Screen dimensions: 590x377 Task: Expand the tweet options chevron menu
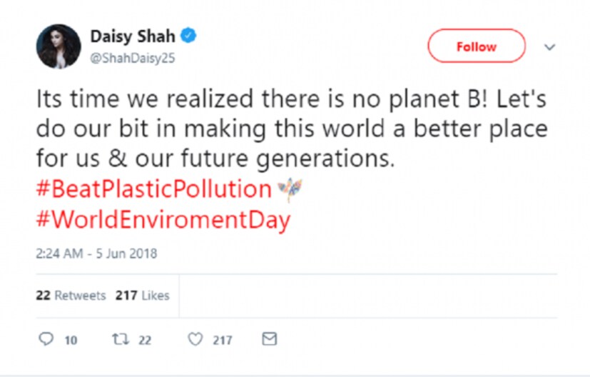[x=549, y=47]
